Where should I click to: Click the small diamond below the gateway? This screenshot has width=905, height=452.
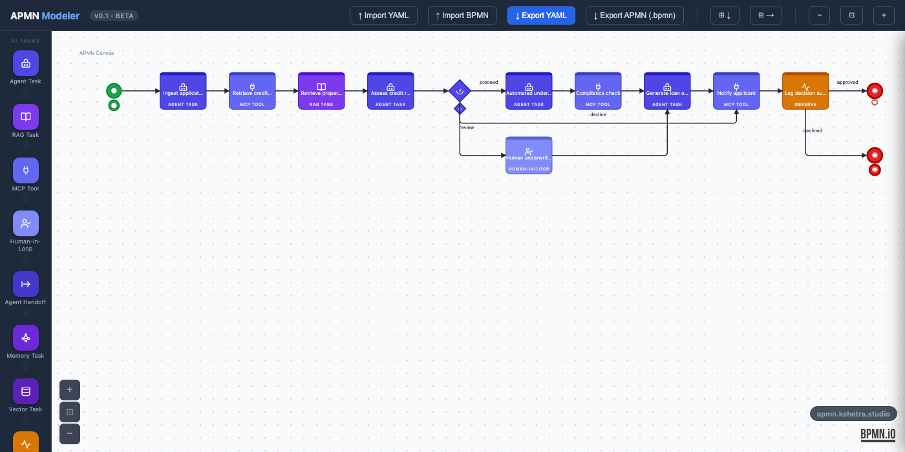460,108
